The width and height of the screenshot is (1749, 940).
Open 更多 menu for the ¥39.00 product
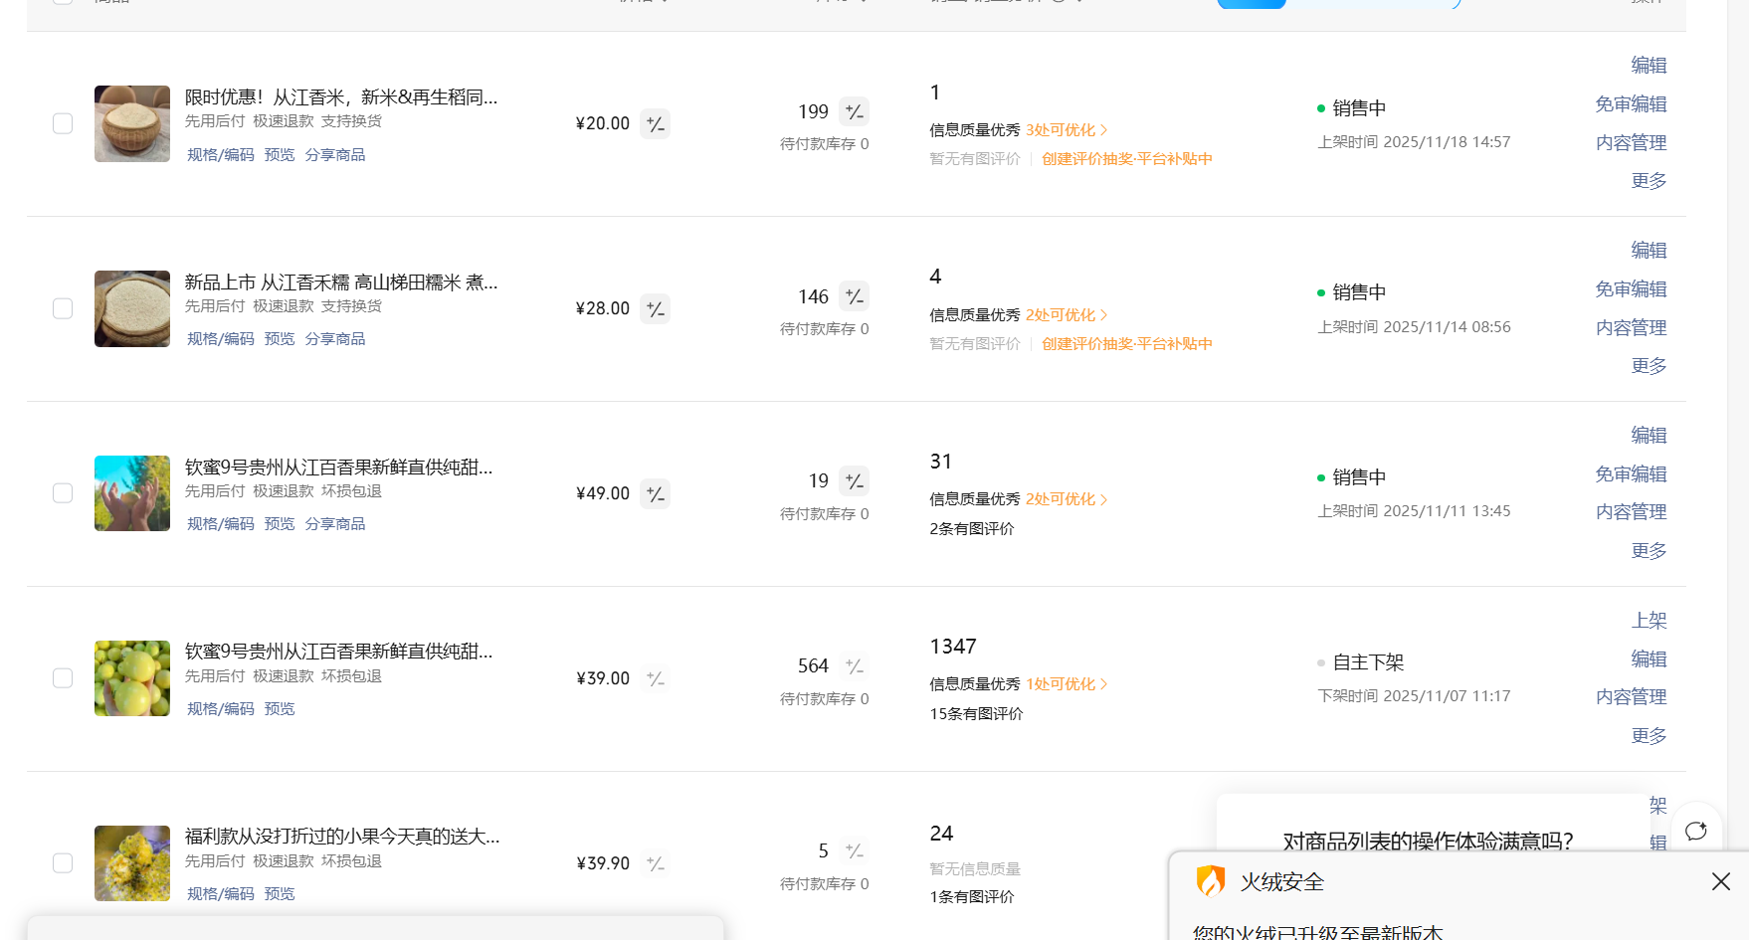click(x=1648, y=736)
